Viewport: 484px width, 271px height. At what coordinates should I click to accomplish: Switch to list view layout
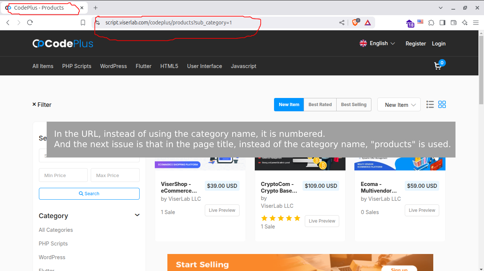[x=430, y=105]
